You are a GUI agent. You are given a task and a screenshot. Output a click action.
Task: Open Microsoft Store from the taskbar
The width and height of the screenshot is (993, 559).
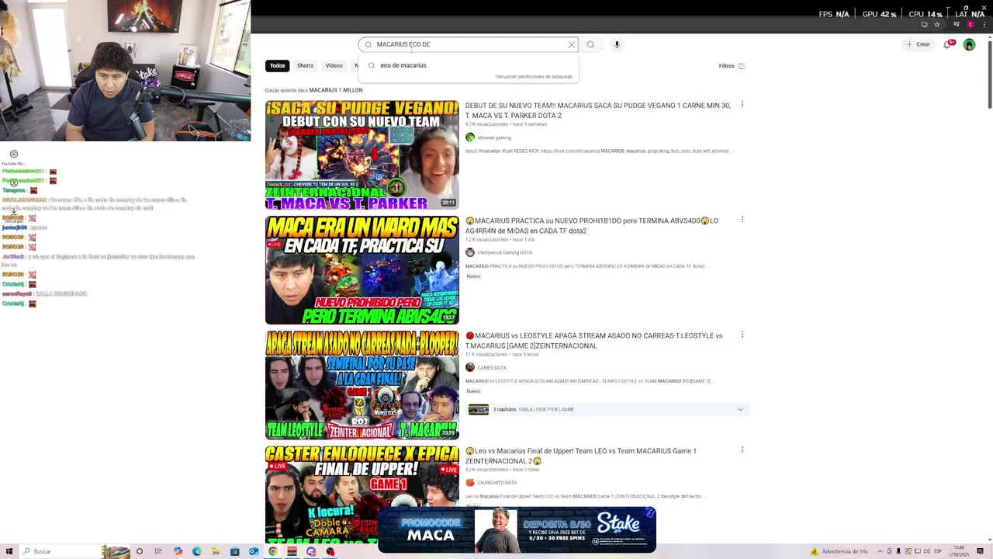[x=234, y=551]
